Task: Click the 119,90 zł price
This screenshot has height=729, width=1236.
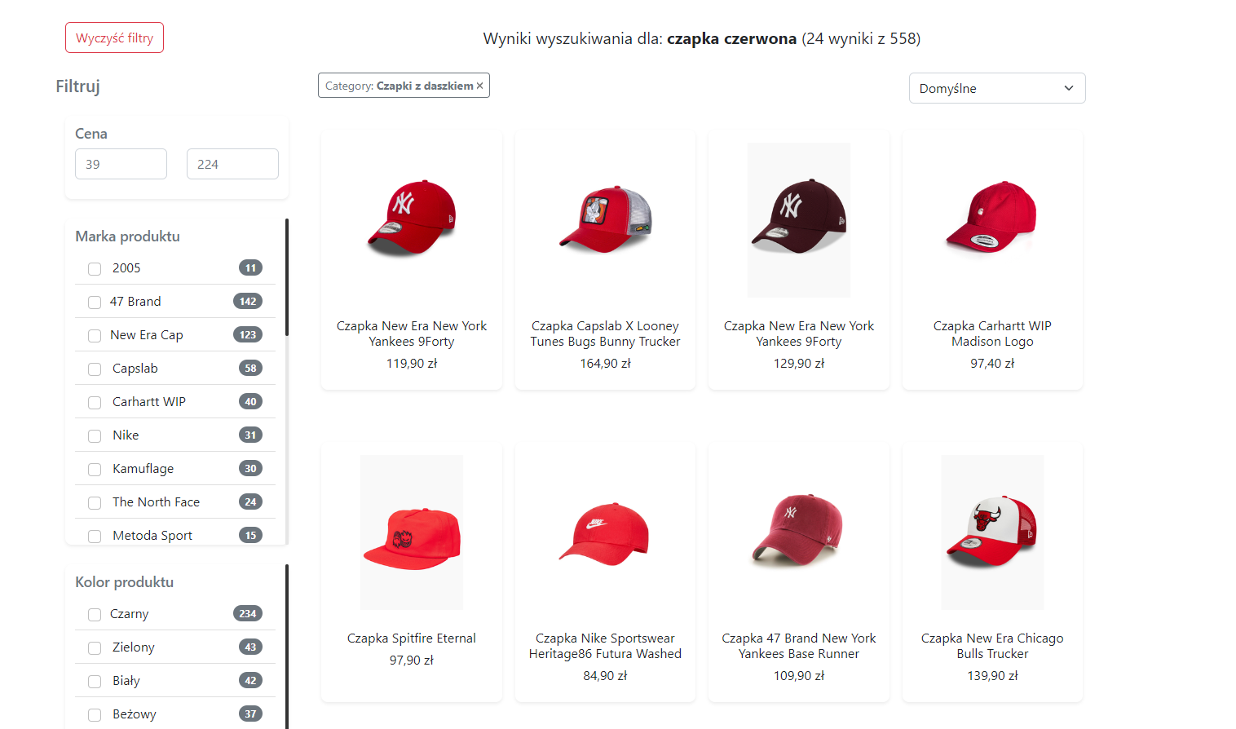Action: [412, 364]
